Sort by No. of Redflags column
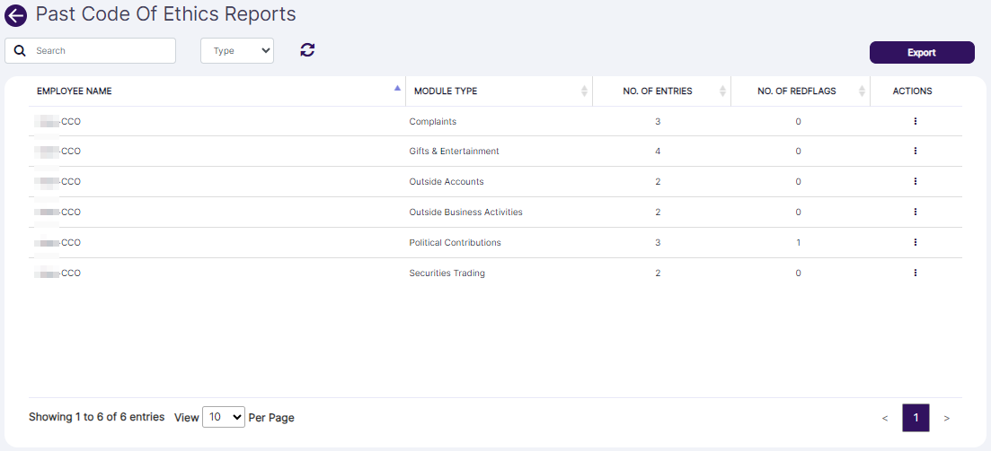 coord(796,91)
